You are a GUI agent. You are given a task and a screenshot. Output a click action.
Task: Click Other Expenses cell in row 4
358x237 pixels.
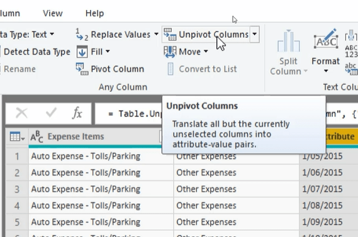tap(237, 206)
